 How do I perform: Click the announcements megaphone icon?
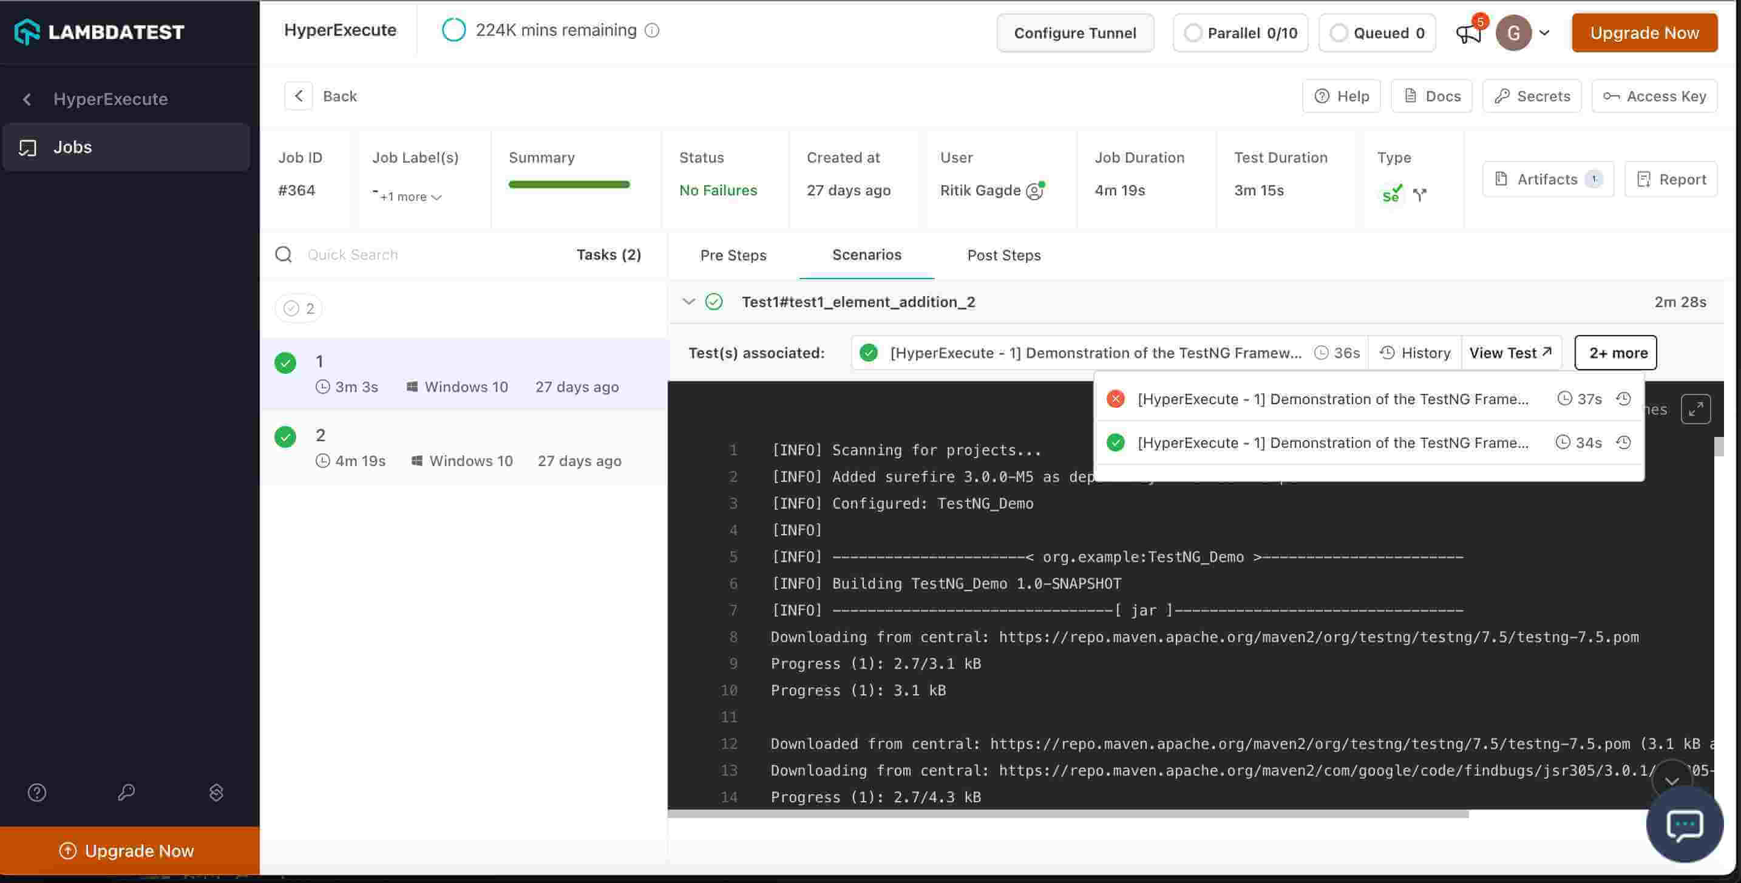1467,34
